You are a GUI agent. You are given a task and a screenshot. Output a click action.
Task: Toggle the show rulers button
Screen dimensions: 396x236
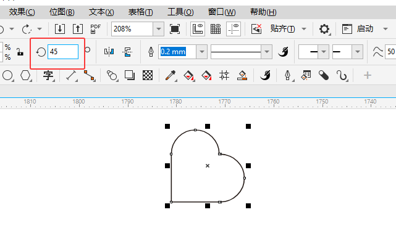click(198, 29)
